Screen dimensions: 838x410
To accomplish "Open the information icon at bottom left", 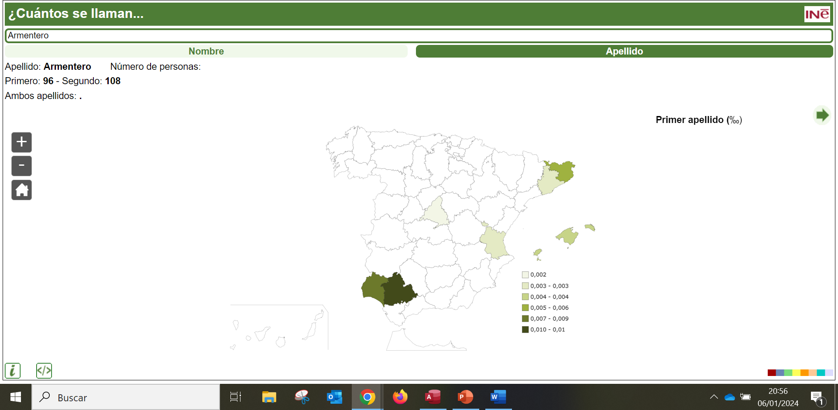I will (13, 370).
